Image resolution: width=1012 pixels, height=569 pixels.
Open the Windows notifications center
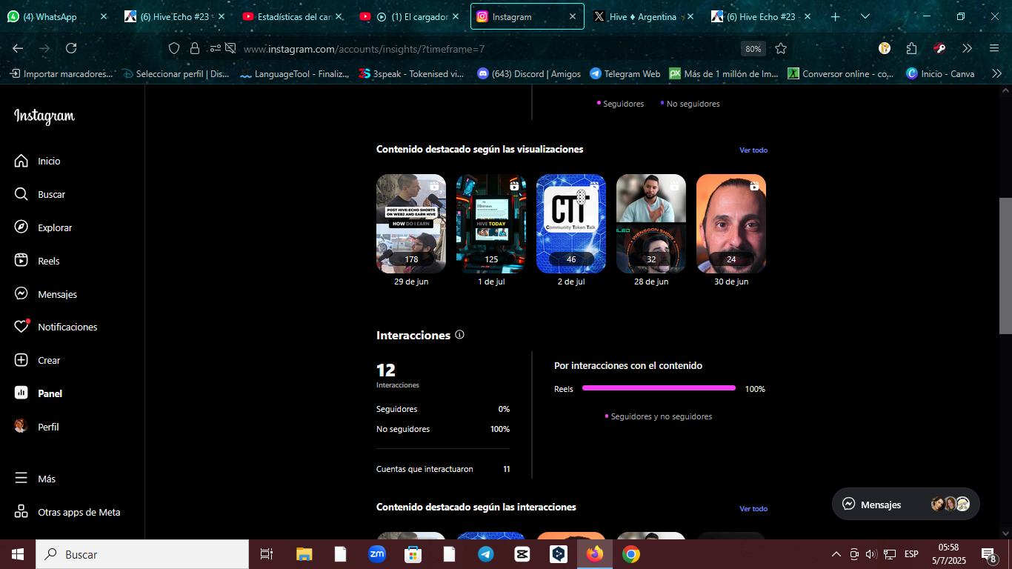[989, 554]
